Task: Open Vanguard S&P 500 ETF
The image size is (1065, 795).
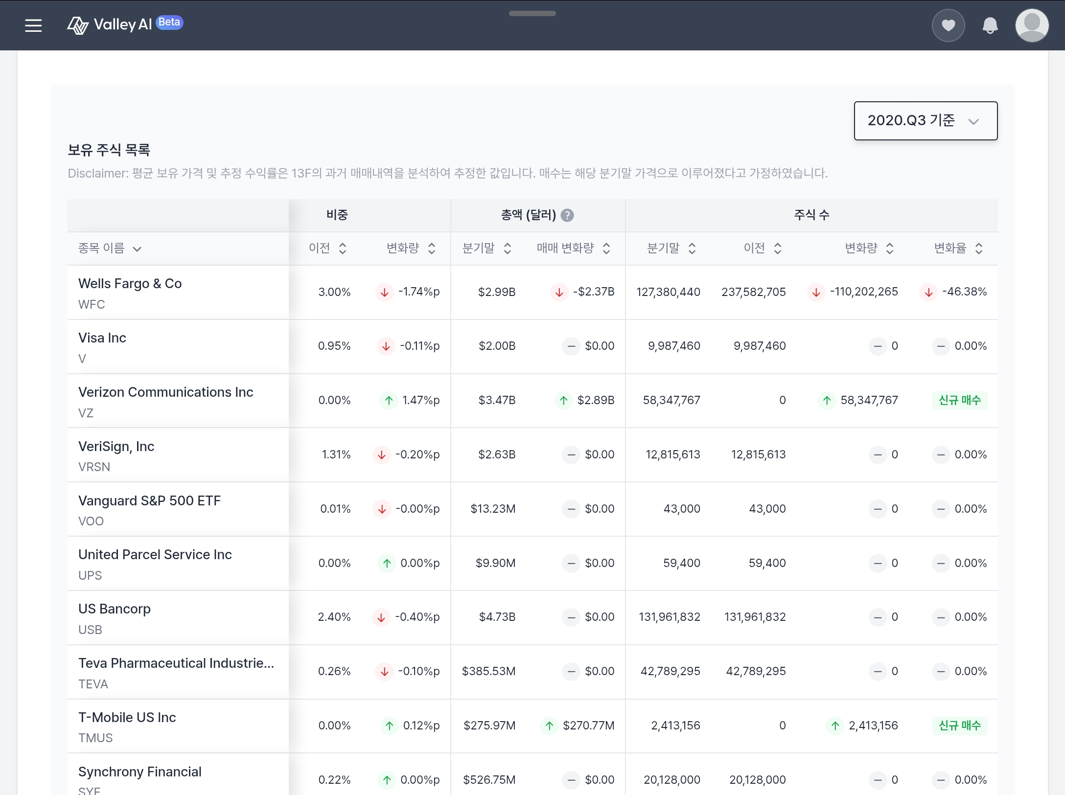Action: point(150,501)
